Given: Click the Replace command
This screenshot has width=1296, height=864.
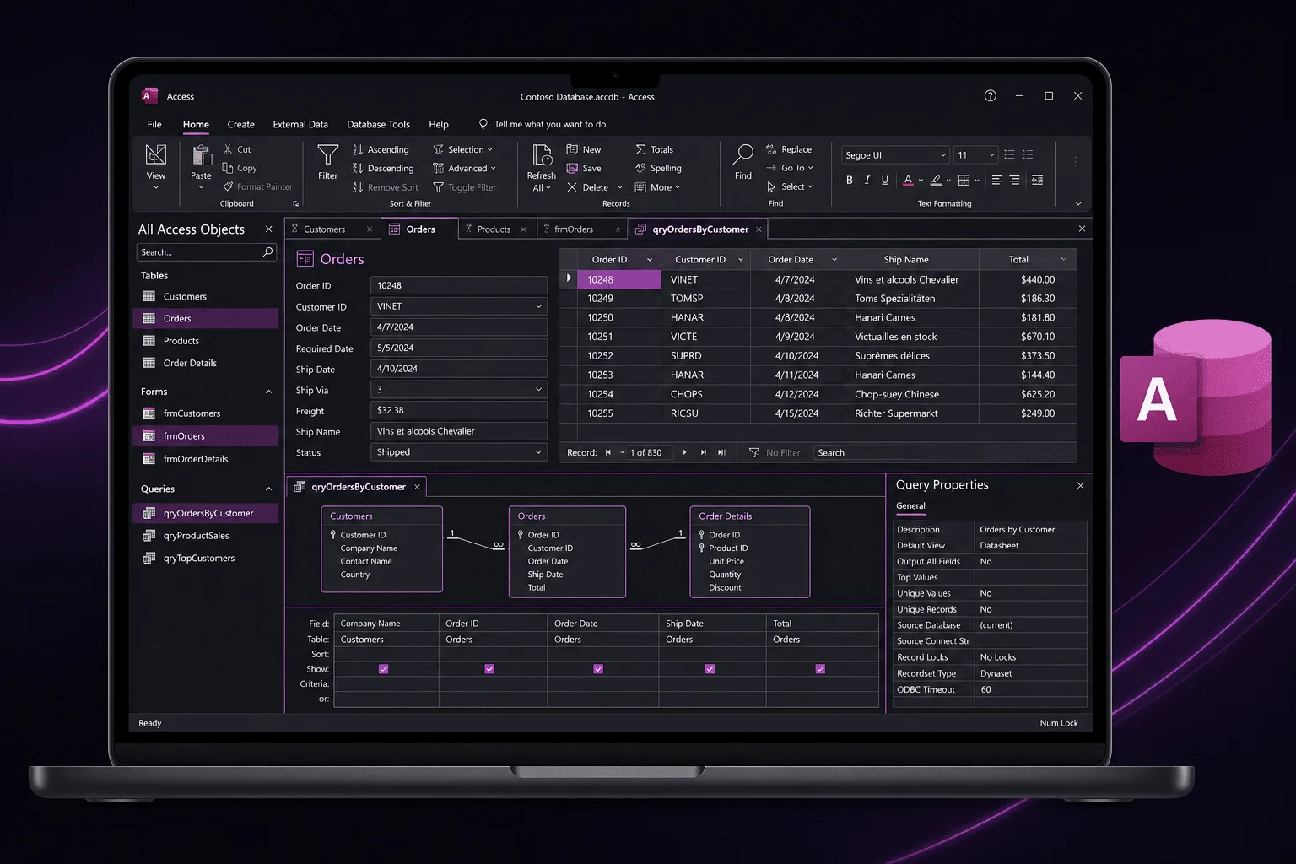Looking at the screenshot, I should [x=788, y=149].
